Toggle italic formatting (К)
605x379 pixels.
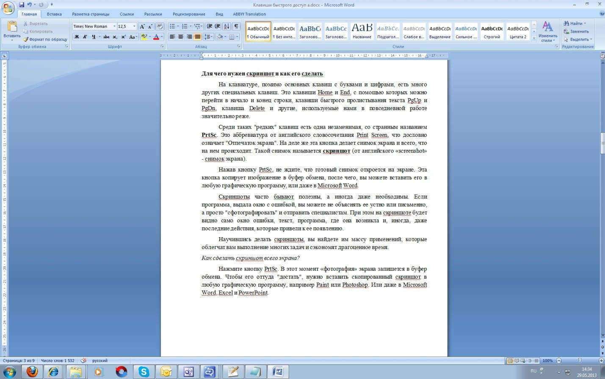pos(85,37)
